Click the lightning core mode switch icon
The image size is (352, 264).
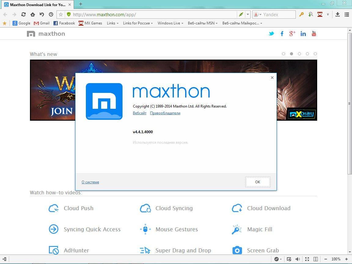click(241, 15)
